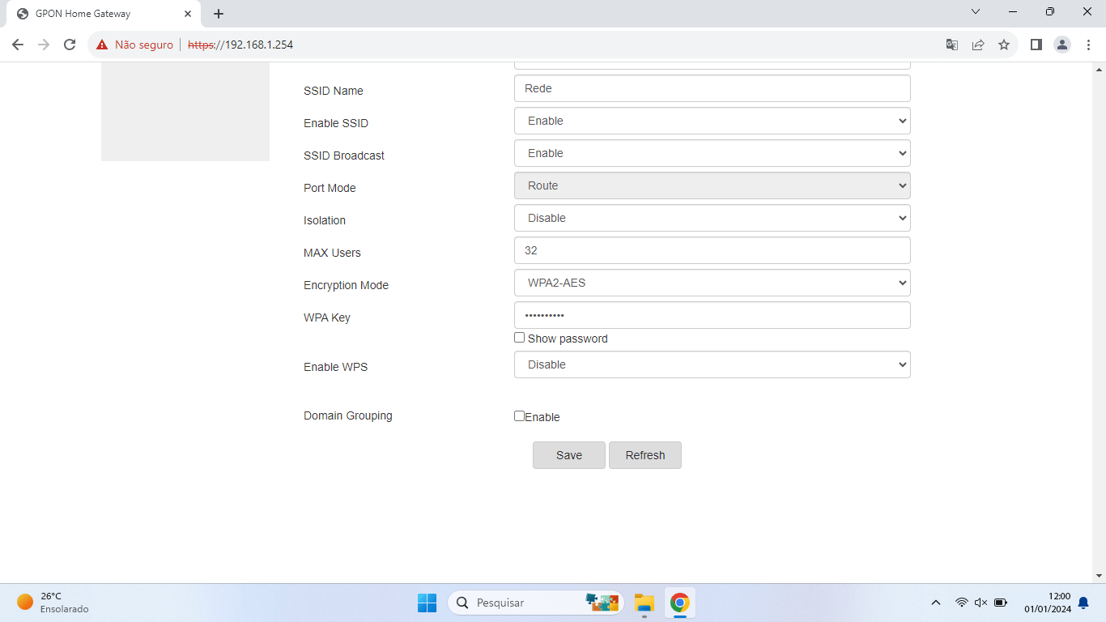
Task: Open the weather widget showing 26°C
Action: click(x=53, y=602)
